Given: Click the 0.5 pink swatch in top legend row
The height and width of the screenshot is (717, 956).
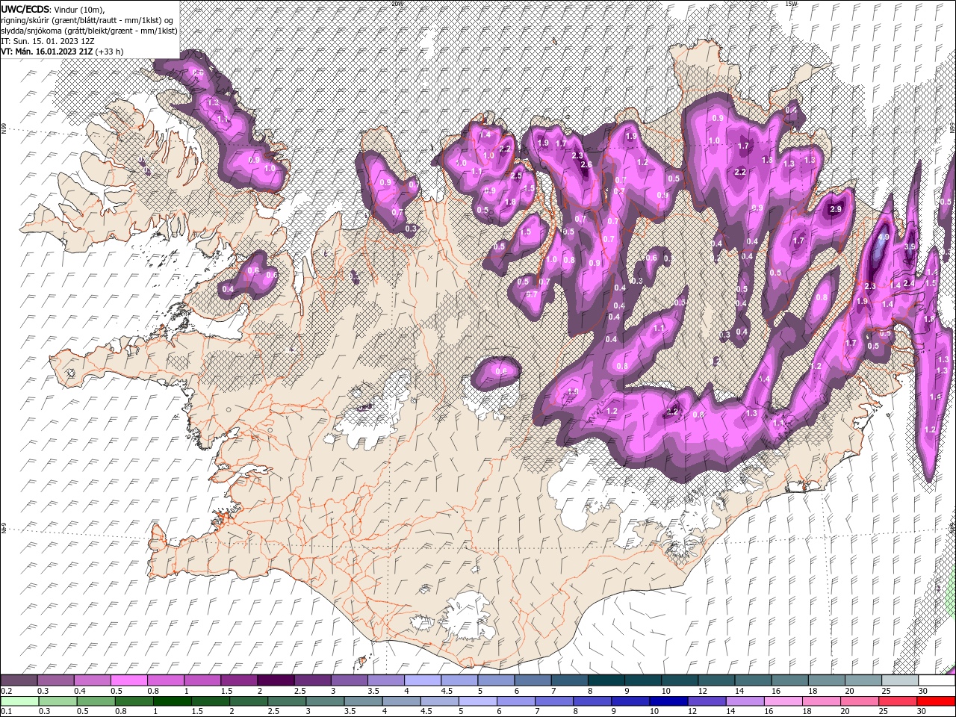Looking at the screenshot, I should click(128, 680).
